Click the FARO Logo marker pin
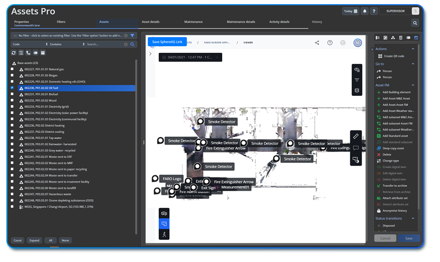 [155, 178]
